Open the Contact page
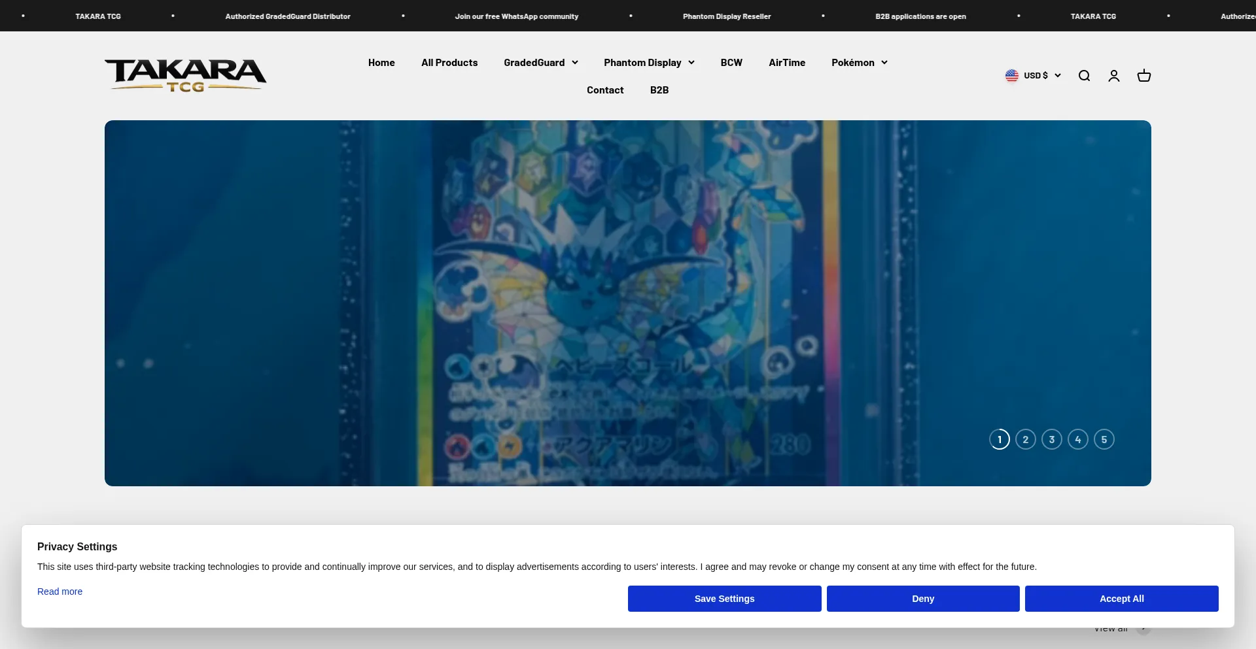 coord(605,90)
